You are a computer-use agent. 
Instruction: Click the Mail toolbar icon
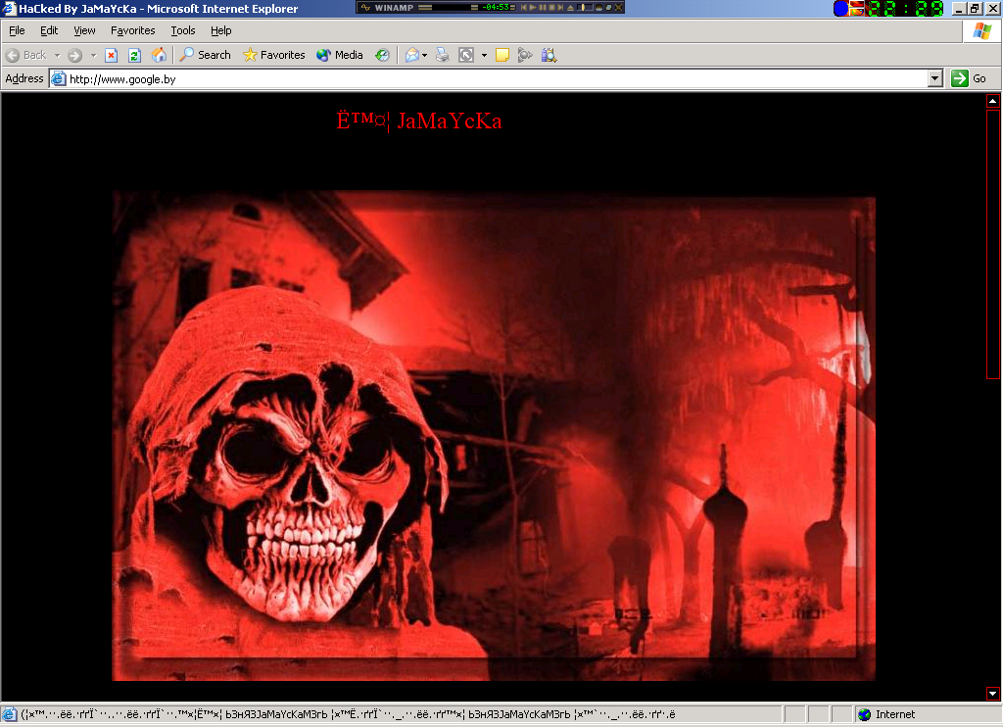coord(412,55)
